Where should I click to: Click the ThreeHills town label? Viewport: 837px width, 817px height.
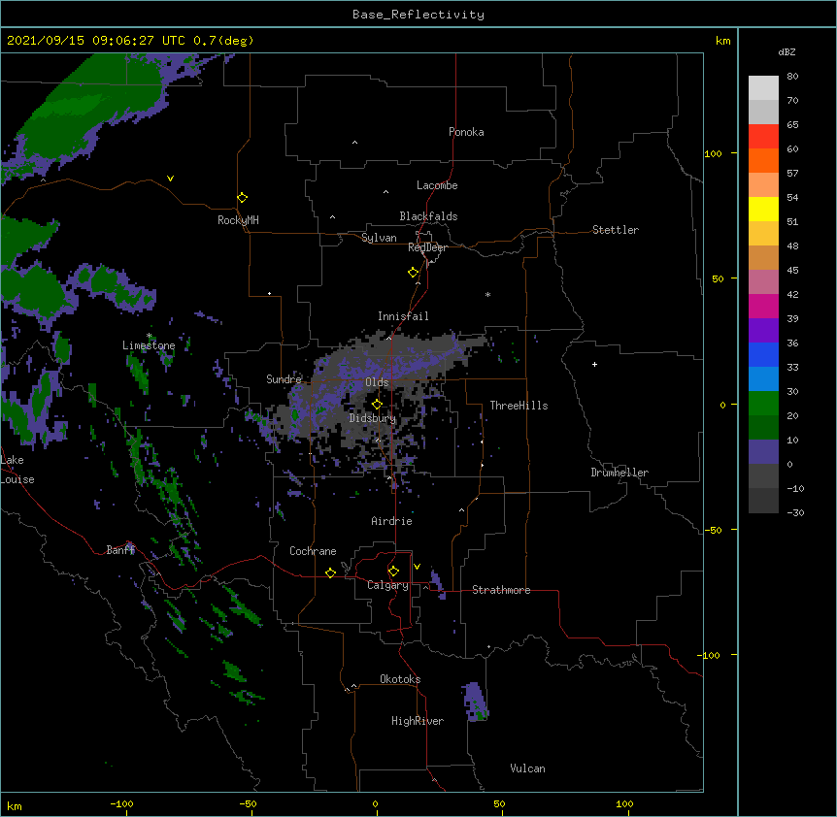point(519,406)
